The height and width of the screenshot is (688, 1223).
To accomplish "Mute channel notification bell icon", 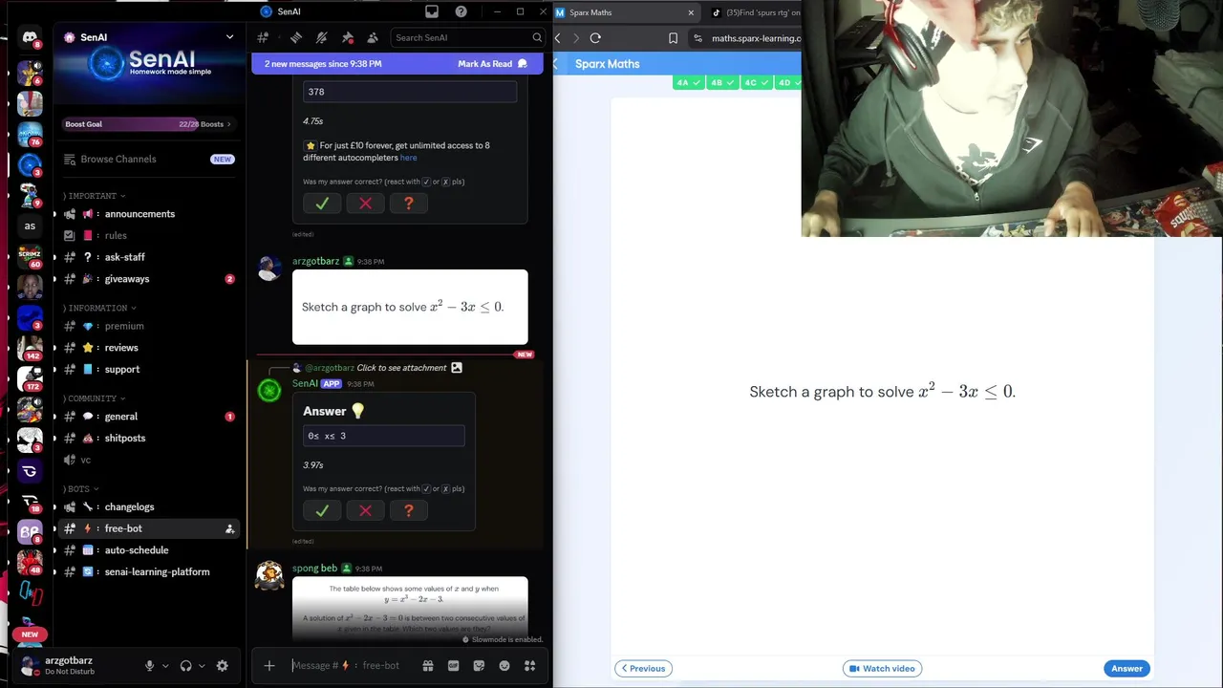I will click(x=321, y=37).
